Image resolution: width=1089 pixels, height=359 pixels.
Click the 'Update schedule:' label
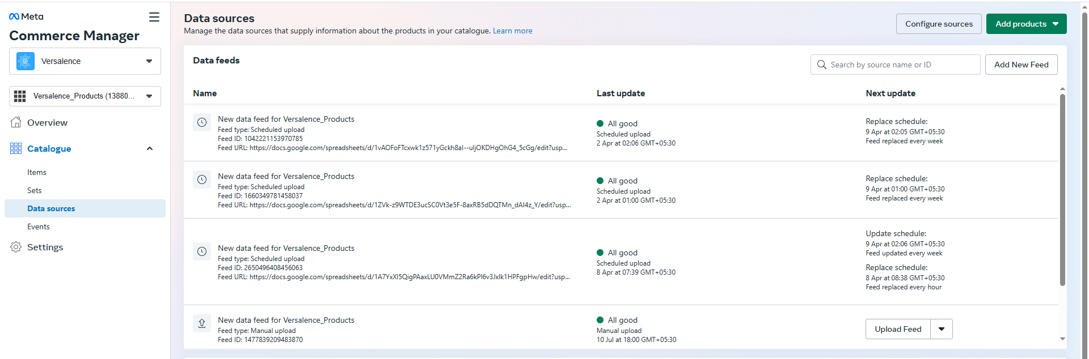pyautogui.click(x=896, y=233)
